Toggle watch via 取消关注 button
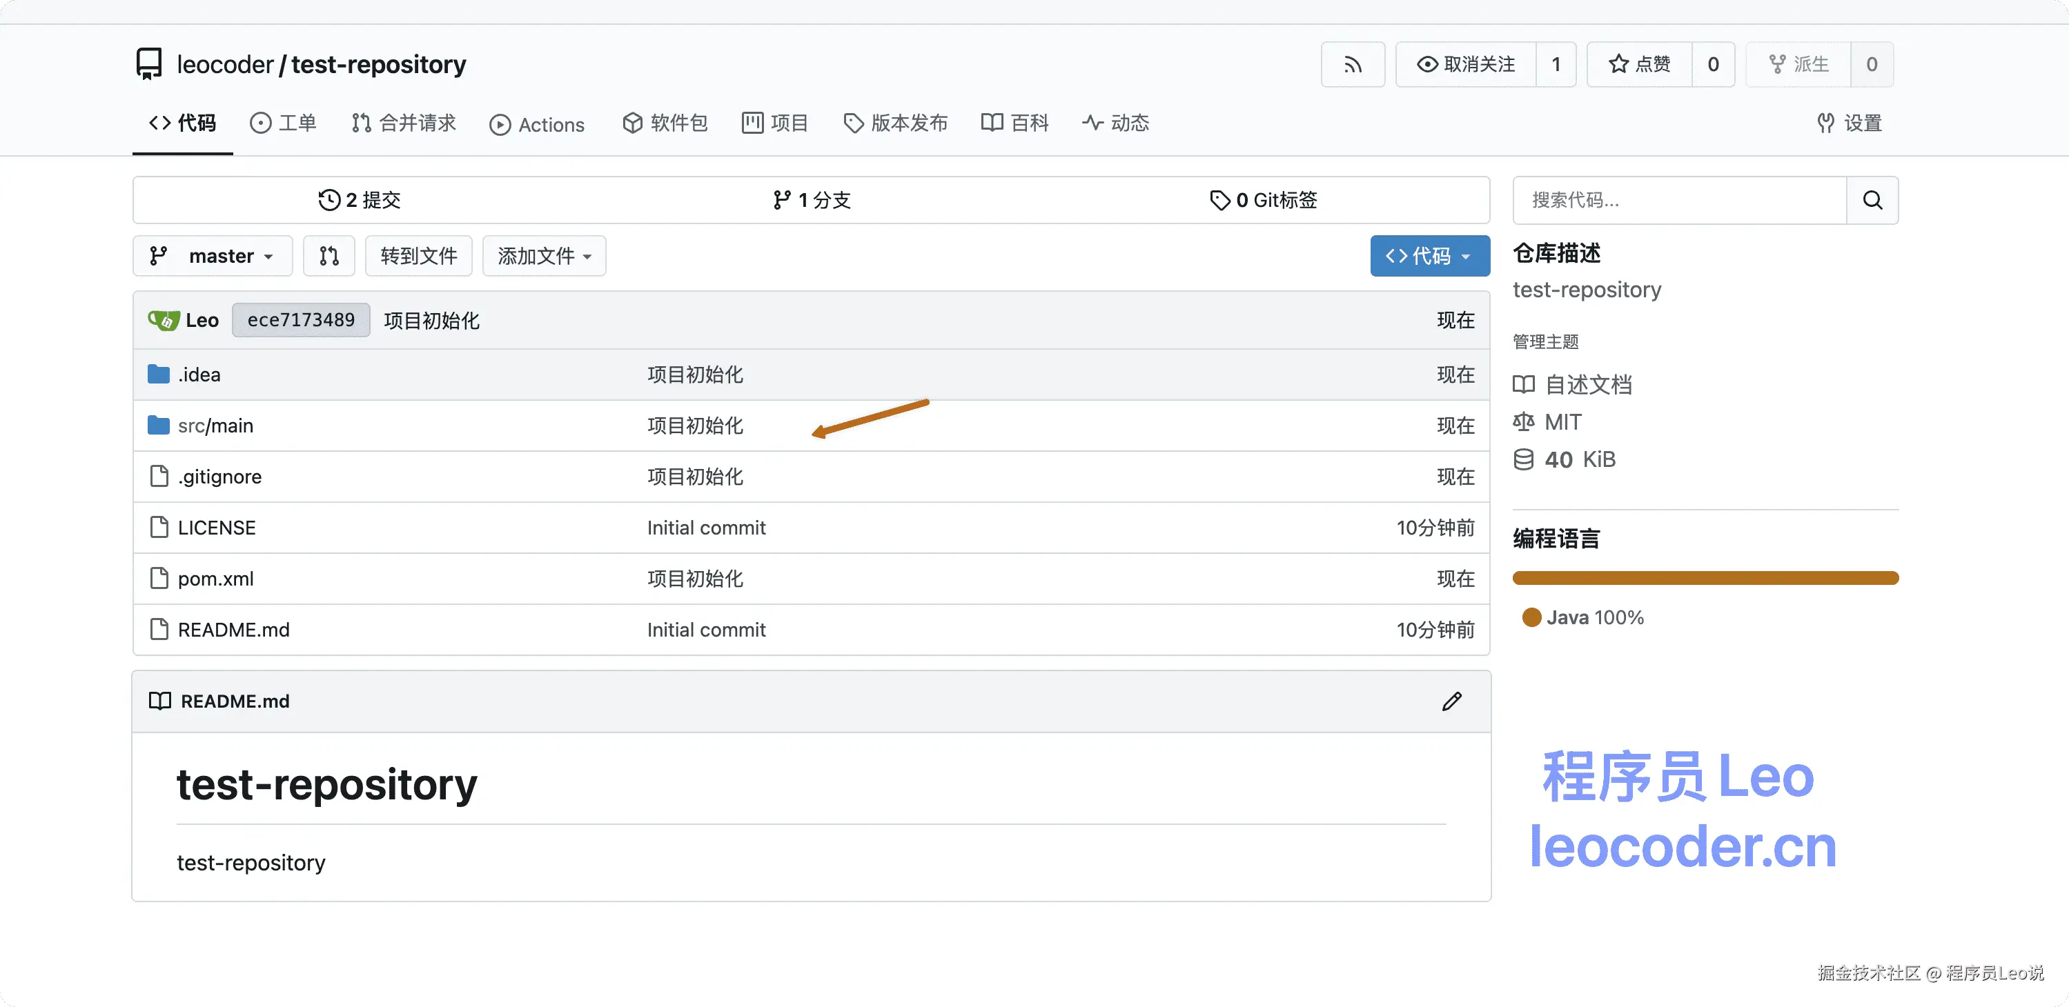Image resolution: width=2069 pixels, height=1007 pixels. (1466, 64)
